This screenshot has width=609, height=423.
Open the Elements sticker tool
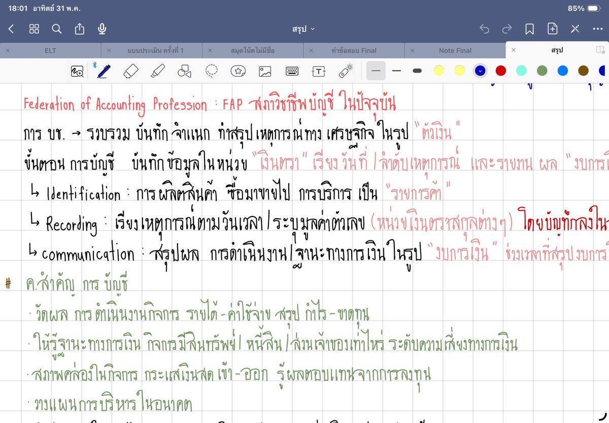point(238,71)
